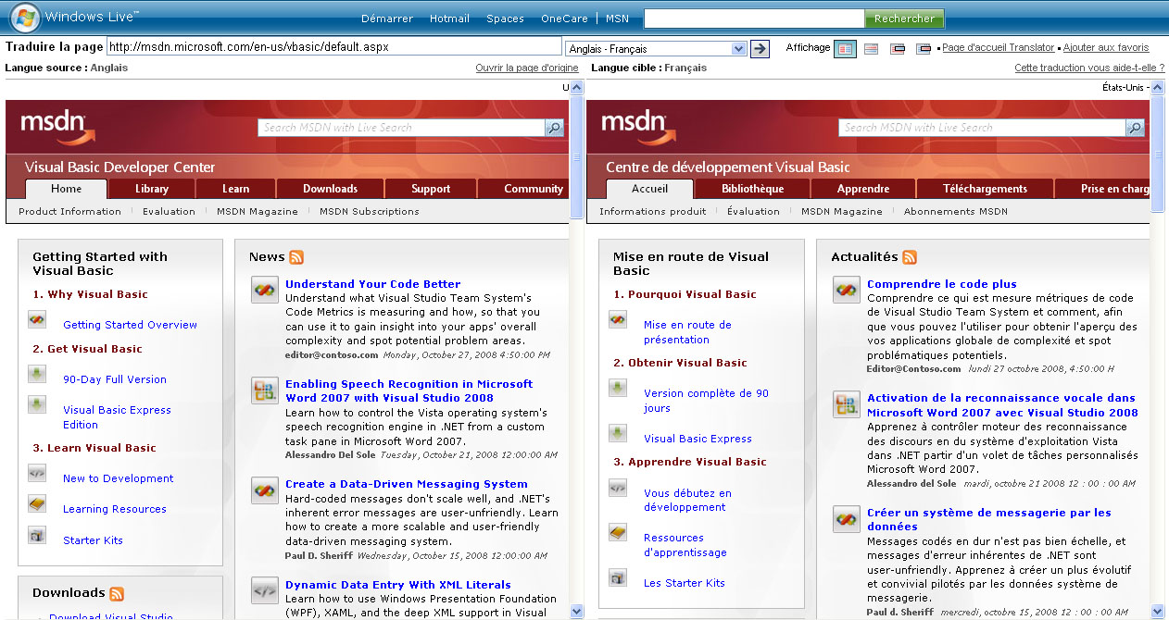Click Ajouter aux favoris link
Screen dimensions: 1169x620
click(1106, 47)
